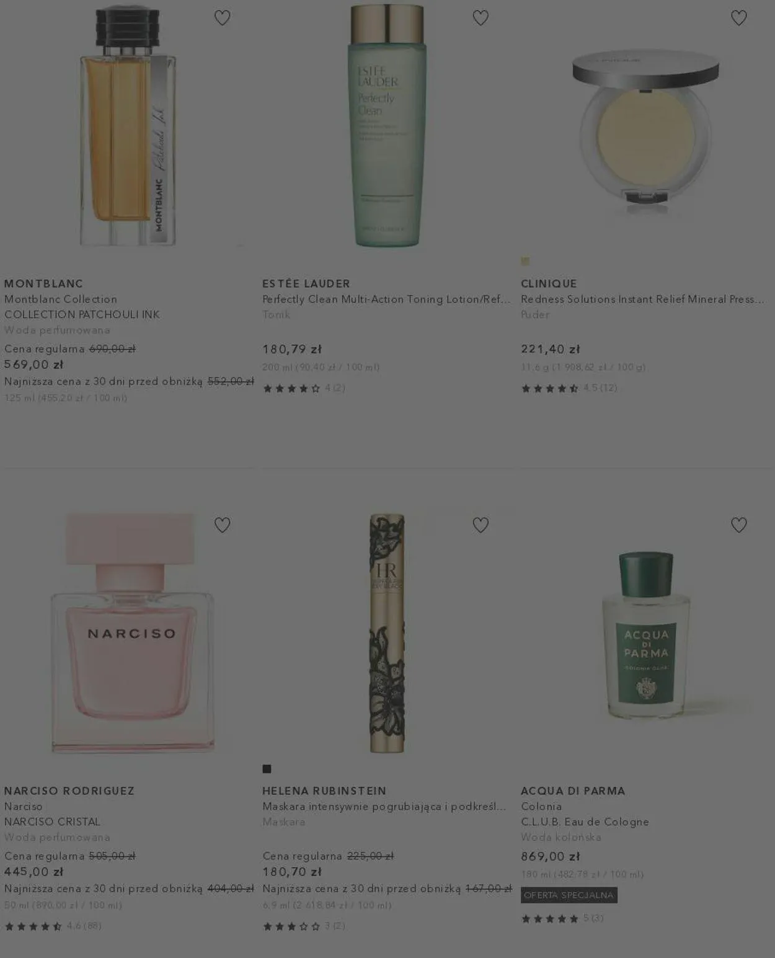Wishlist the Helena Rubinstein mascara
The image size is (775, 958).
coord(480,525)
